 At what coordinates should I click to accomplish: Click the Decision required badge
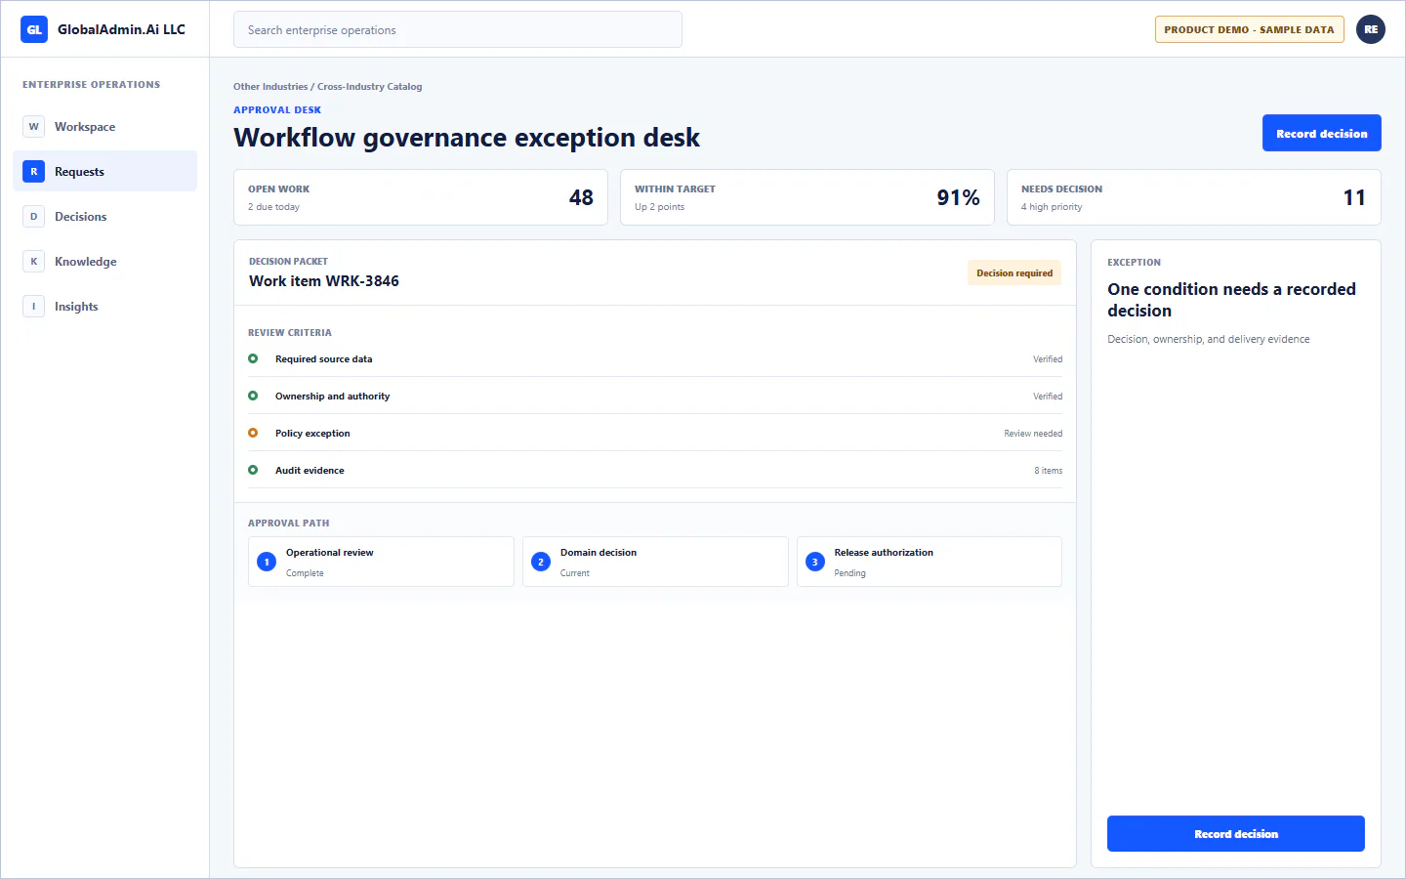pyautogui.click(x=1014, y=273)
